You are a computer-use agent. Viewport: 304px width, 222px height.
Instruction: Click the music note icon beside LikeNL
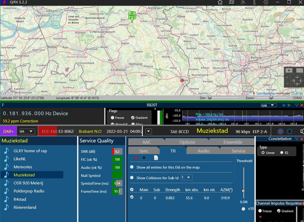pos(6,159)
